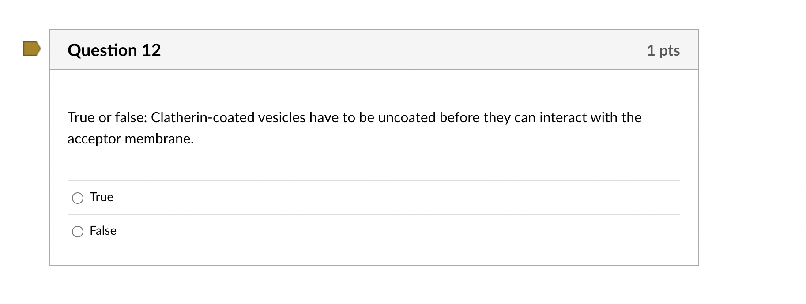Click the circle next to False

(x=78, y=231)
